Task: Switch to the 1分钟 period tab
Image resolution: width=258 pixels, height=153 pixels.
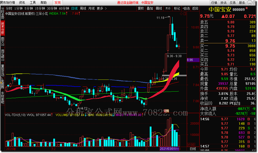Action: pos(18,8)
